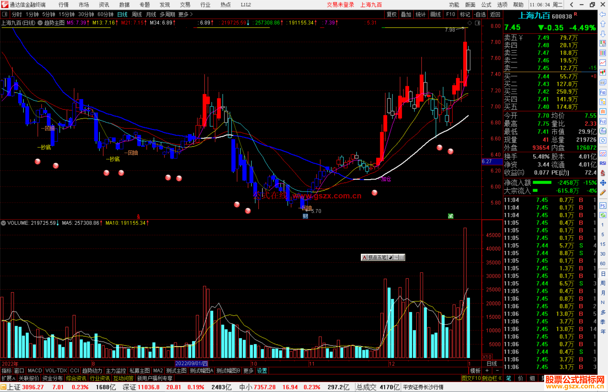The width and height of the screenshot is (608, 392).
Task: Expand the 扩展 panel at bottom left
Action: click(x=8, y=378)
